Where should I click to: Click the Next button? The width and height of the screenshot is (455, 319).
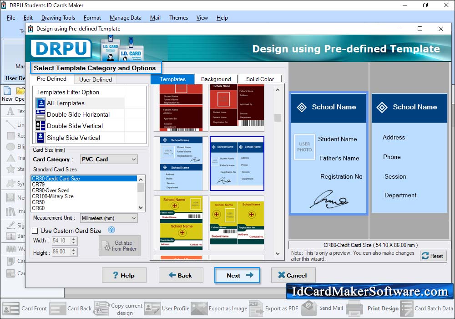pyautogui.click(x=237, y=275)
